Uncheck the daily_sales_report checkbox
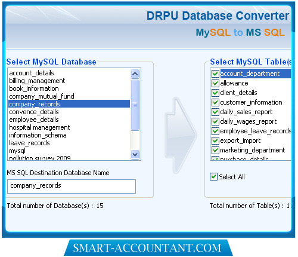This screenshot has height=257, width=298. 215,112
